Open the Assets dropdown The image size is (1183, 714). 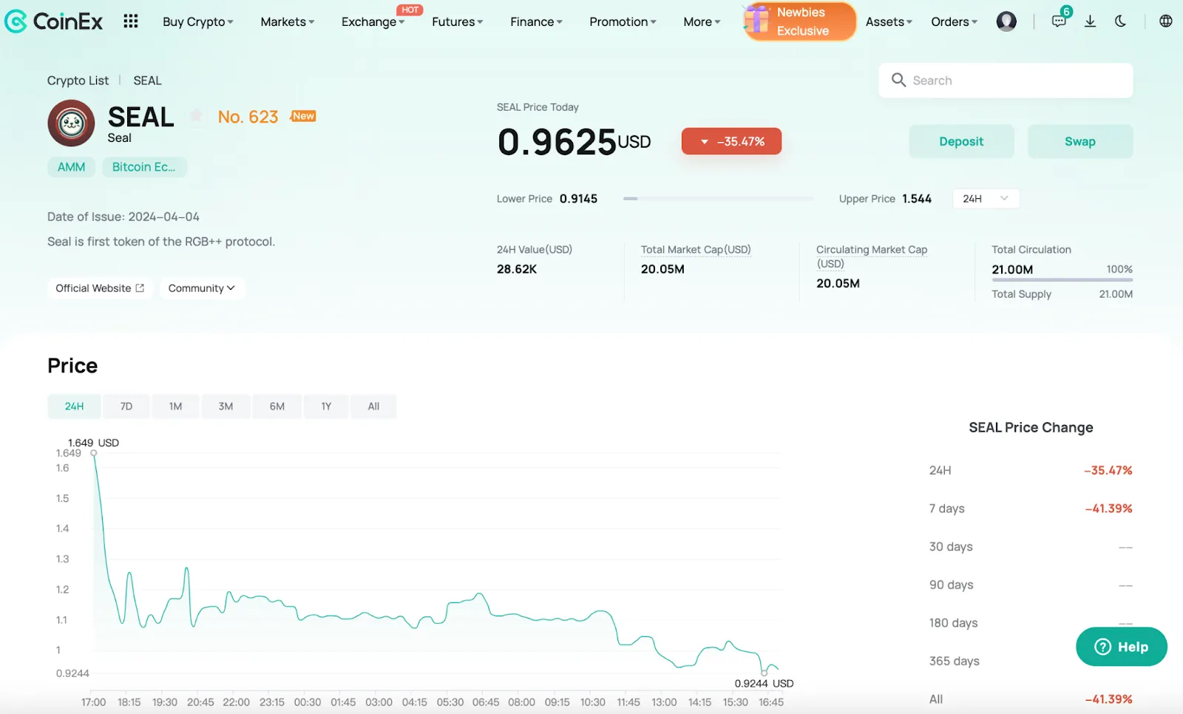889,21
